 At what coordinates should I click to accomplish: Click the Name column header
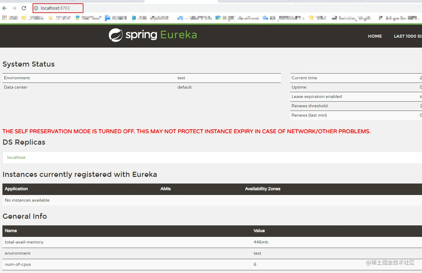tap(11, 231)
